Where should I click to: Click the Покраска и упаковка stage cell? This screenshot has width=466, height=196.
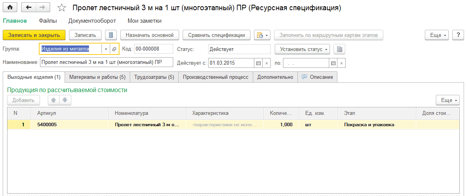tap(377, 125)
